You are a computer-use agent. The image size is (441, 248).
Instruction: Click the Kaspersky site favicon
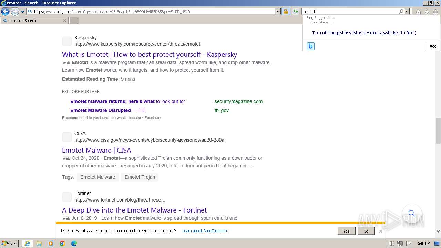(x=67, y=41)
